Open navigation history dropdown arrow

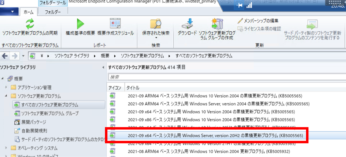tap(23, 56)
